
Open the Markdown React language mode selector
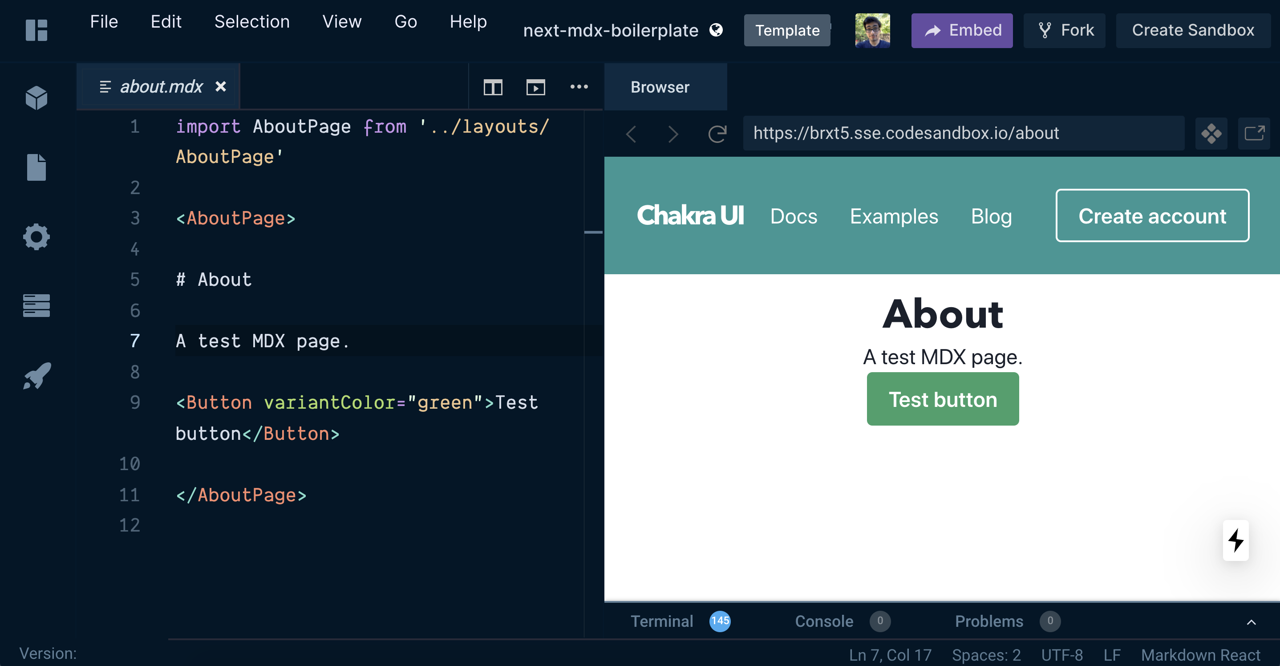pyautogui.click(x=1200, y=654)
